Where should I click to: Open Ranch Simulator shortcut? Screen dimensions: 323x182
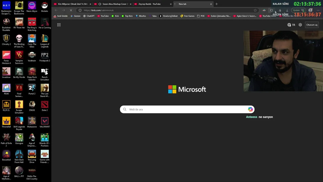click(x=45, y=74)
